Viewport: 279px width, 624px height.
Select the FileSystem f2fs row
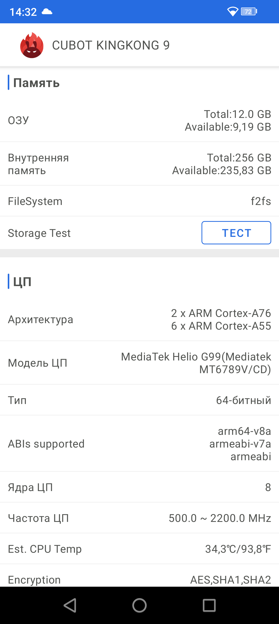coord(139,201)
